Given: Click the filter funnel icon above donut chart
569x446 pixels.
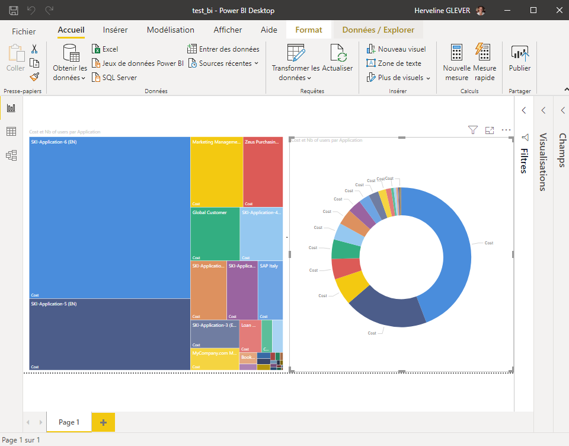Looking at the screenshot, I should [x=472, y=130].
